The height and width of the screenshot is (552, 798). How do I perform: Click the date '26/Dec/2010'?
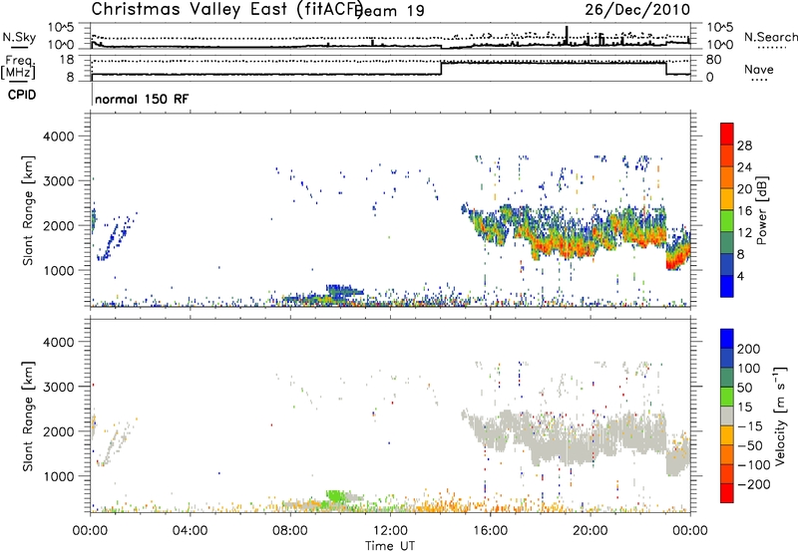tap(637, 10)
